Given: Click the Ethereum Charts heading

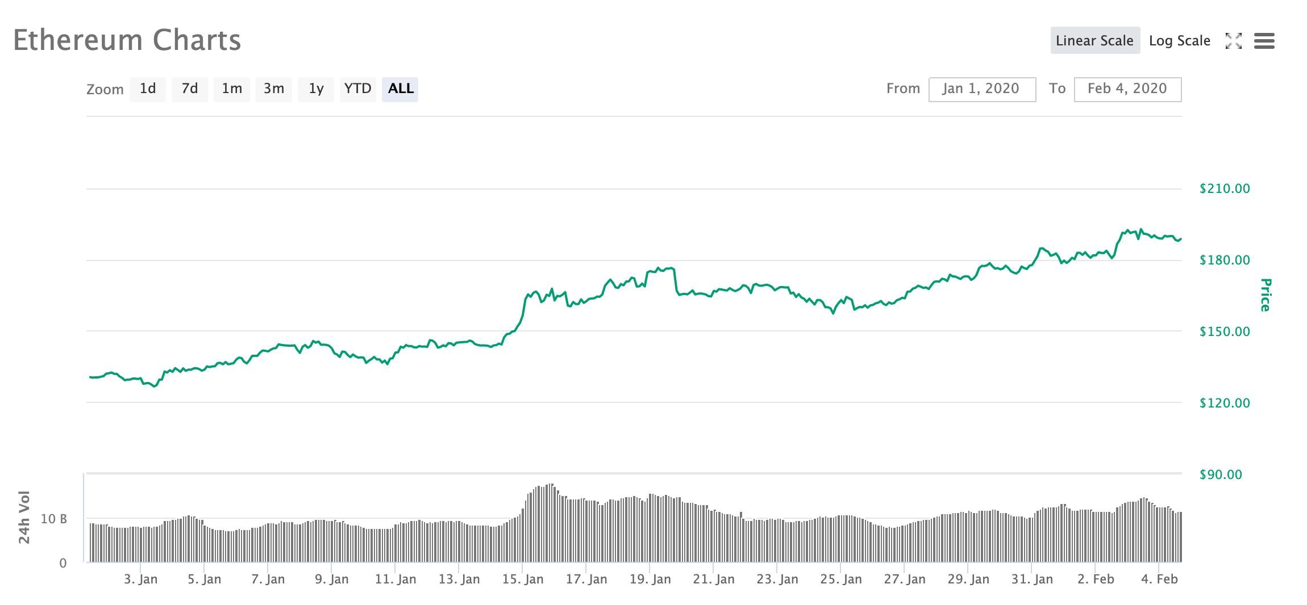Looking at the screenshot, I should click(127, 40).
